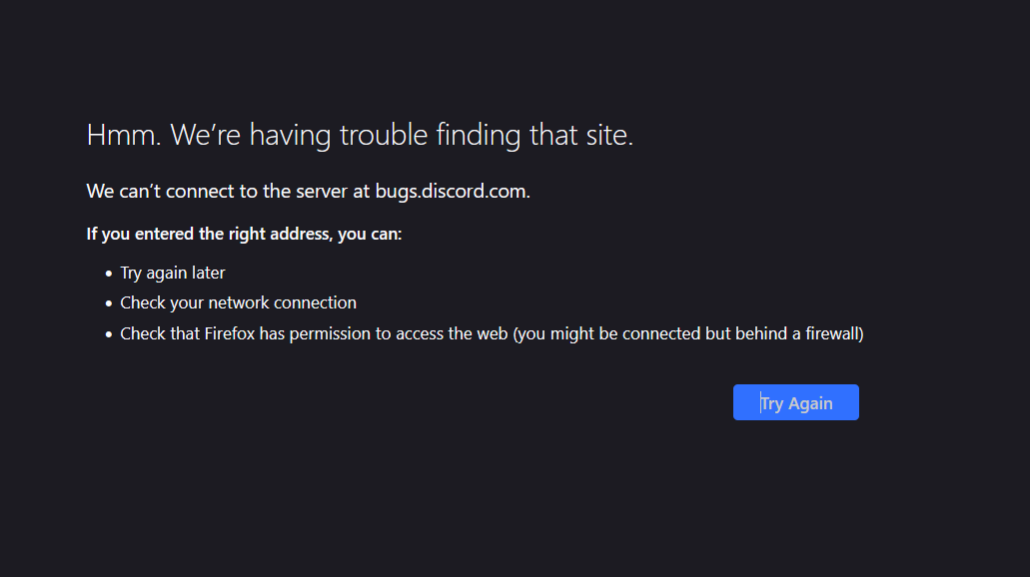Image resolution: width=1030 pixels, height=577 pixels.
Task: Click the firewall permission suggestion text
Action: pyautogui.click(x=492, y=332)
